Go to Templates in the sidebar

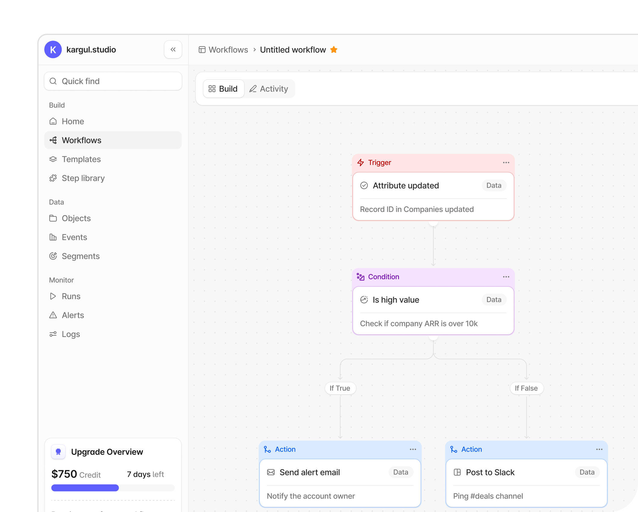point(81,159)
